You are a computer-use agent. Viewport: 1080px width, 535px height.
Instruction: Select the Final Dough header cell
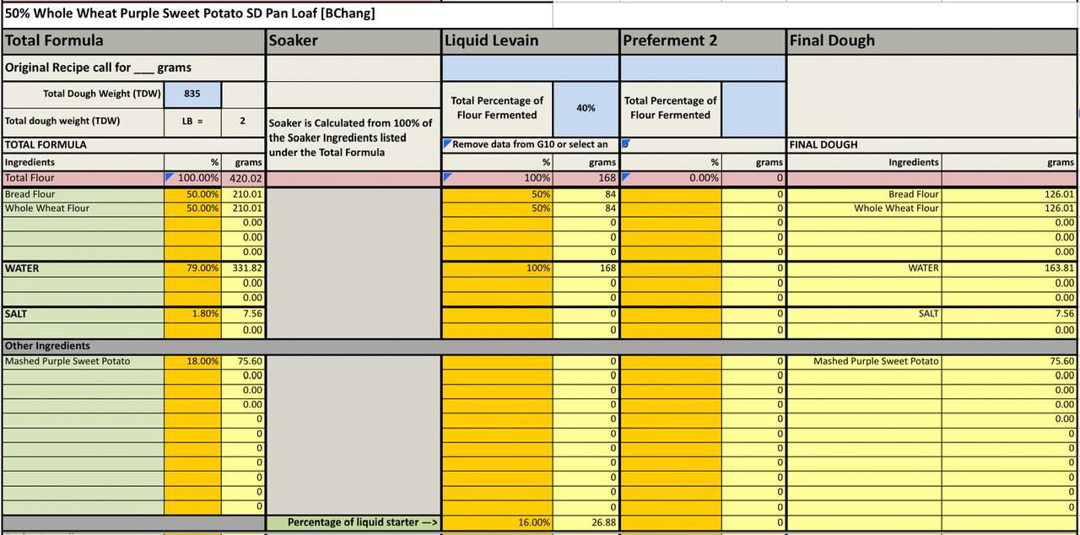(x=931, y=41)
